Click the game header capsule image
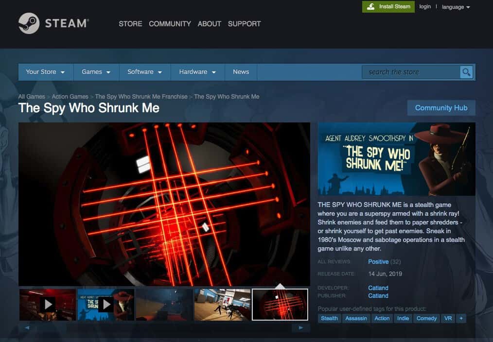 pyautogui.click(x=396, y=159)
